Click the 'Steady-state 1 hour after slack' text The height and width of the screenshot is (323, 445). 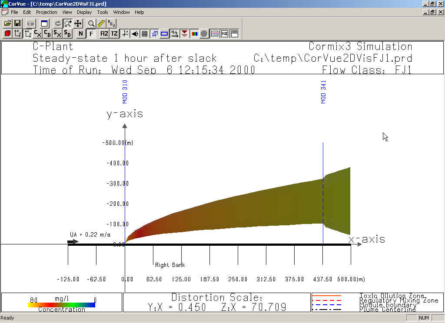[125, 58]
